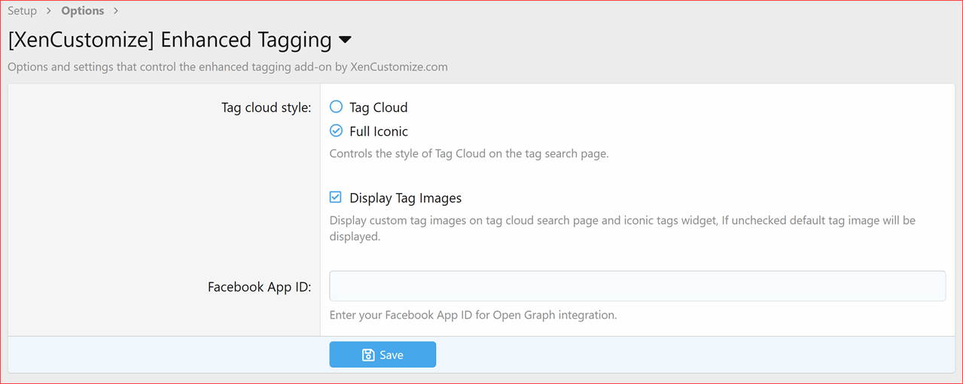Click the chevron after Setup breadcrumb
The image size is (963, 384).
pos(49,11)
